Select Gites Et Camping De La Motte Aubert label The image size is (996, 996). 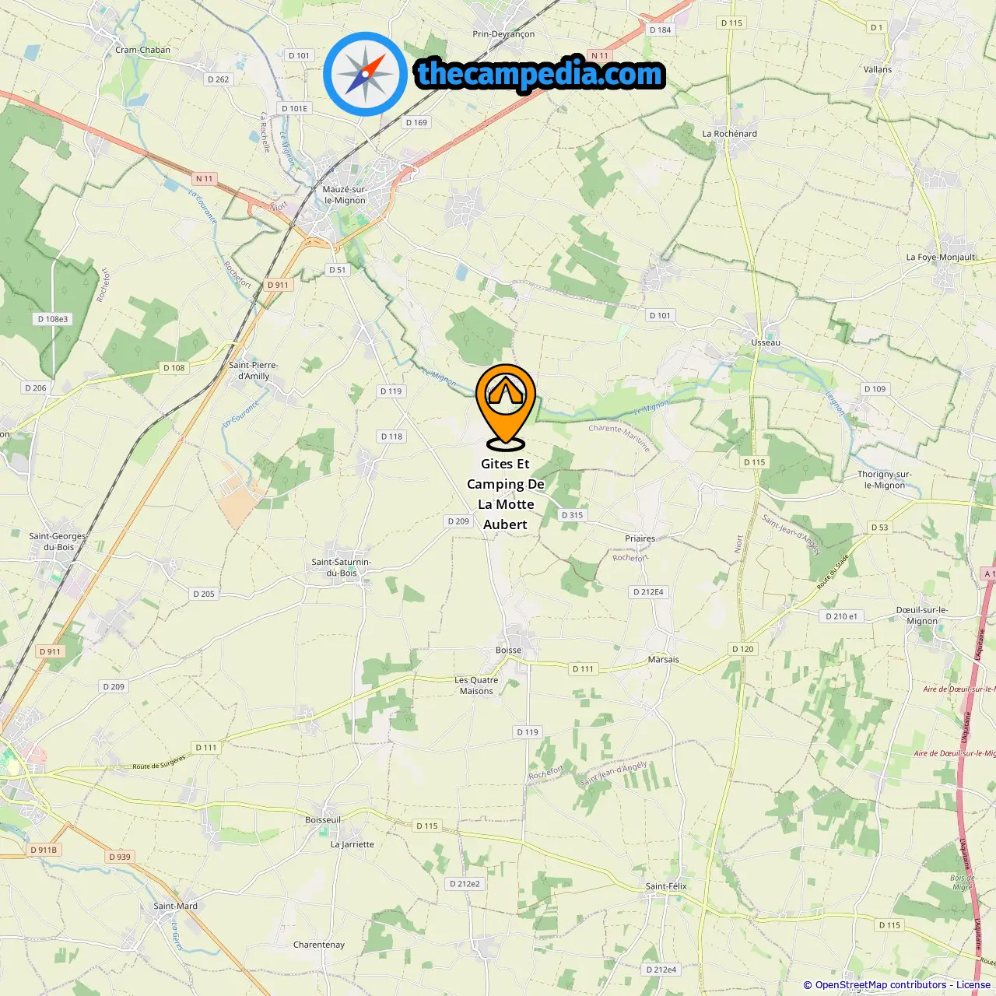[x=506, y=494]
